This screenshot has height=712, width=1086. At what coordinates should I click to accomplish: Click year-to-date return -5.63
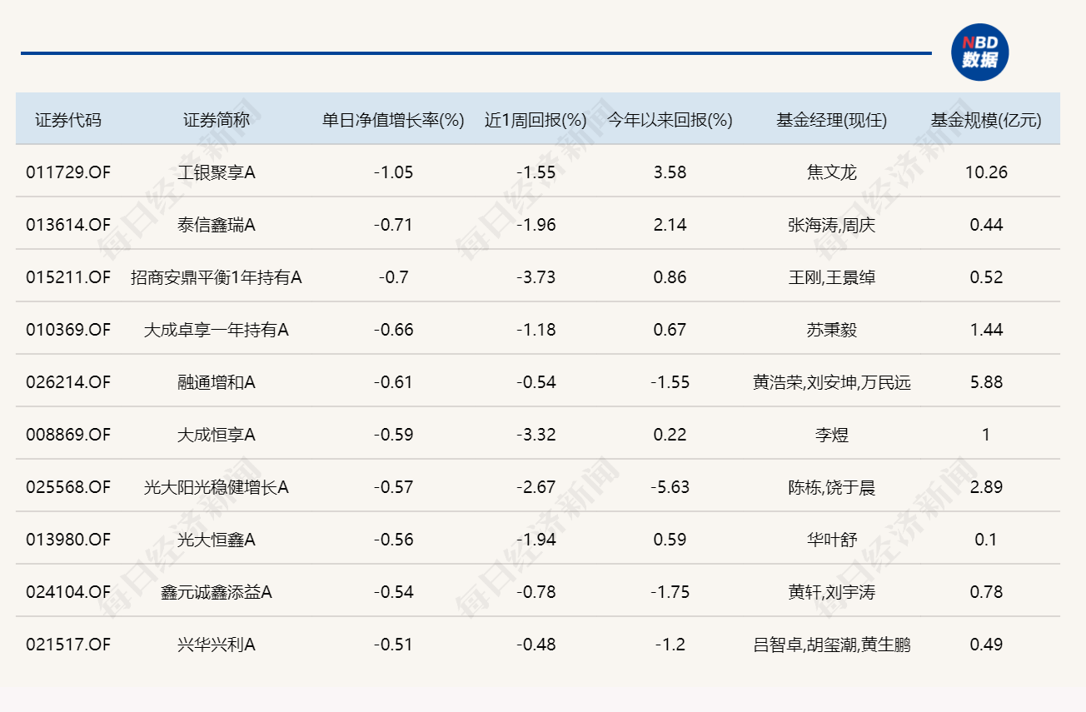pos(670,487)
